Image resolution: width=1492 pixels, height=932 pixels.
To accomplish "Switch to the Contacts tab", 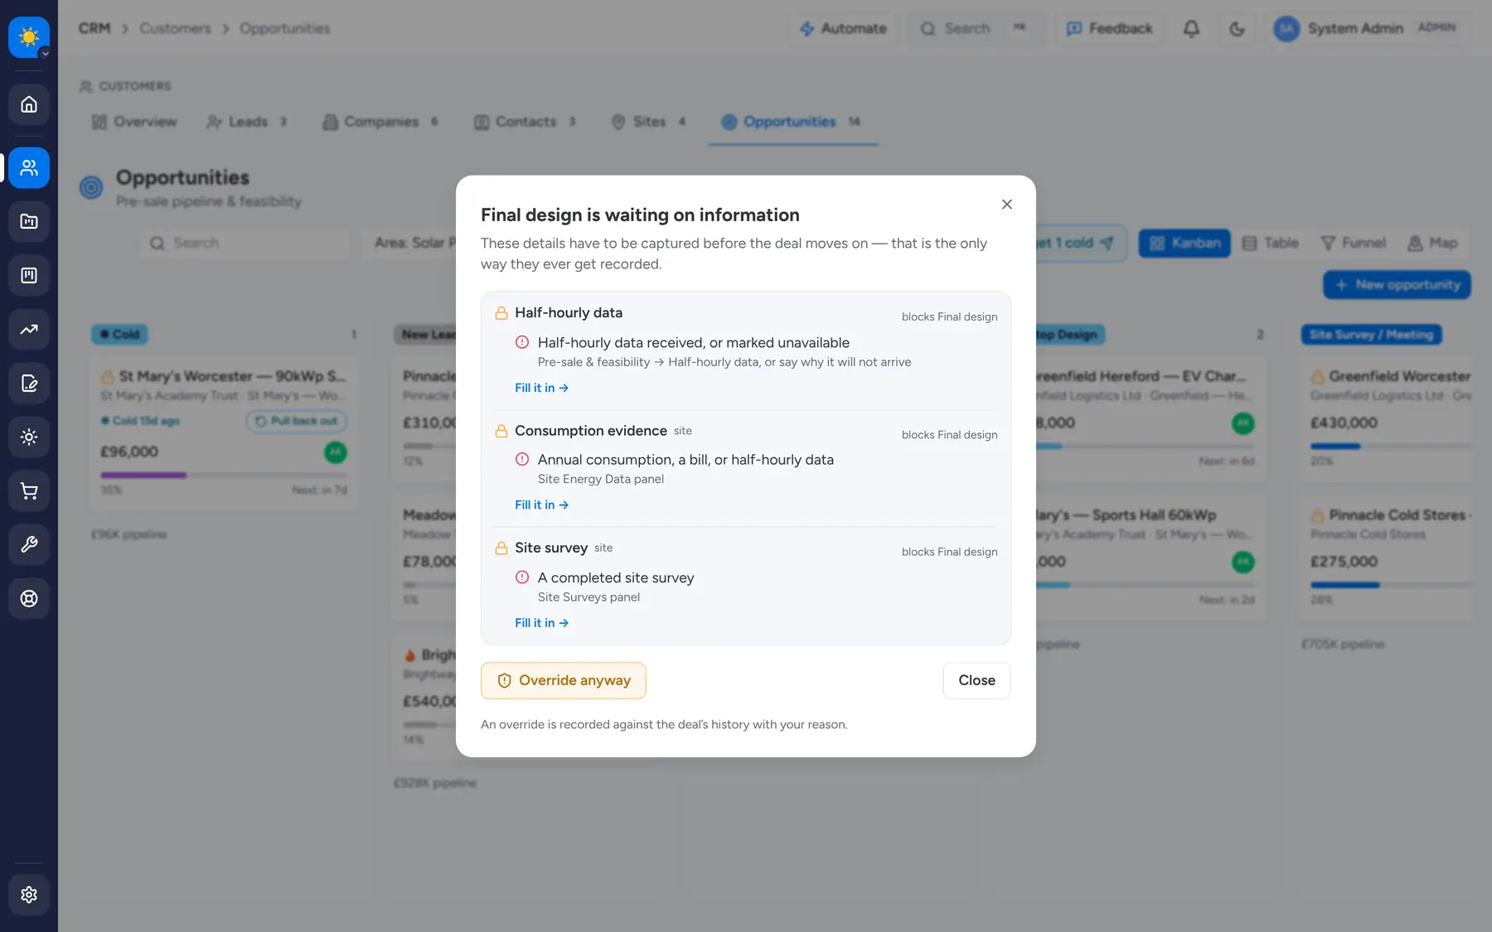I will click(525, 122).
